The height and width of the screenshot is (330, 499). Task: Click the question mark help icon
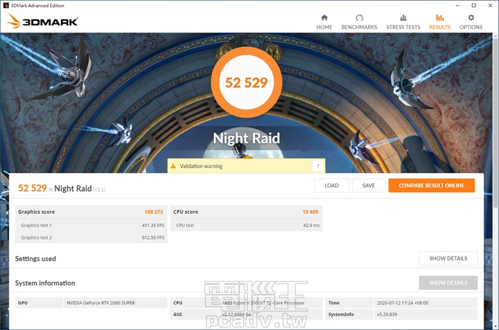click(317, 166)
